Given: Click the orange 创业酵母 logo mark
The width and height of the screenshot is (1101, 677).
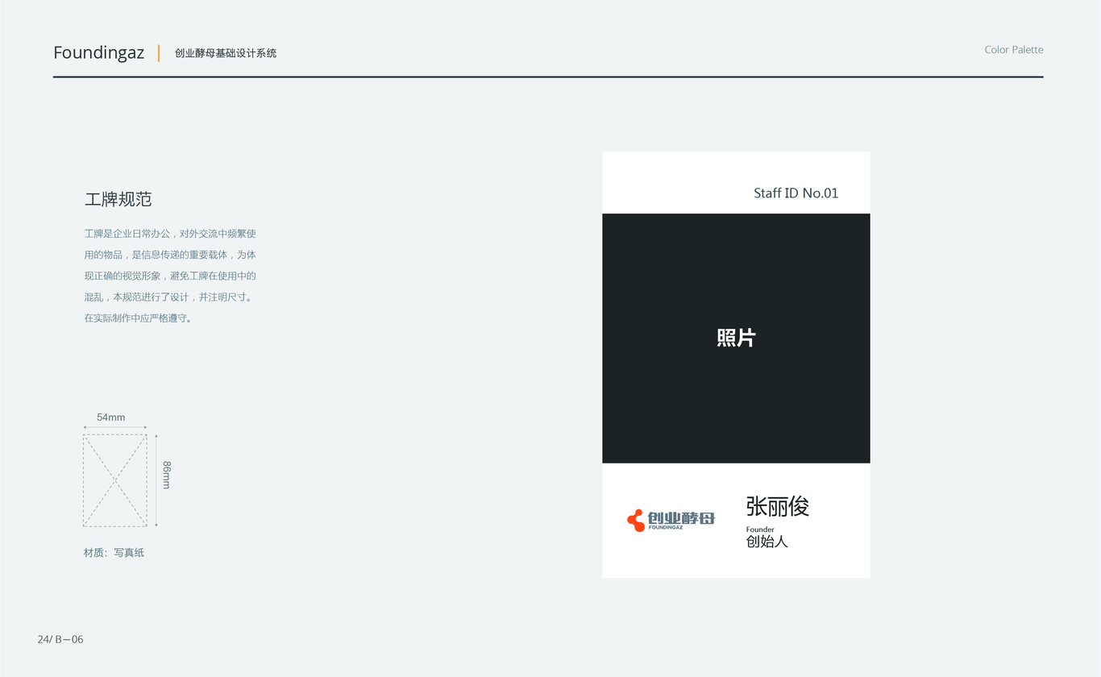Looking at the screenshot, I should click(636, 521).
